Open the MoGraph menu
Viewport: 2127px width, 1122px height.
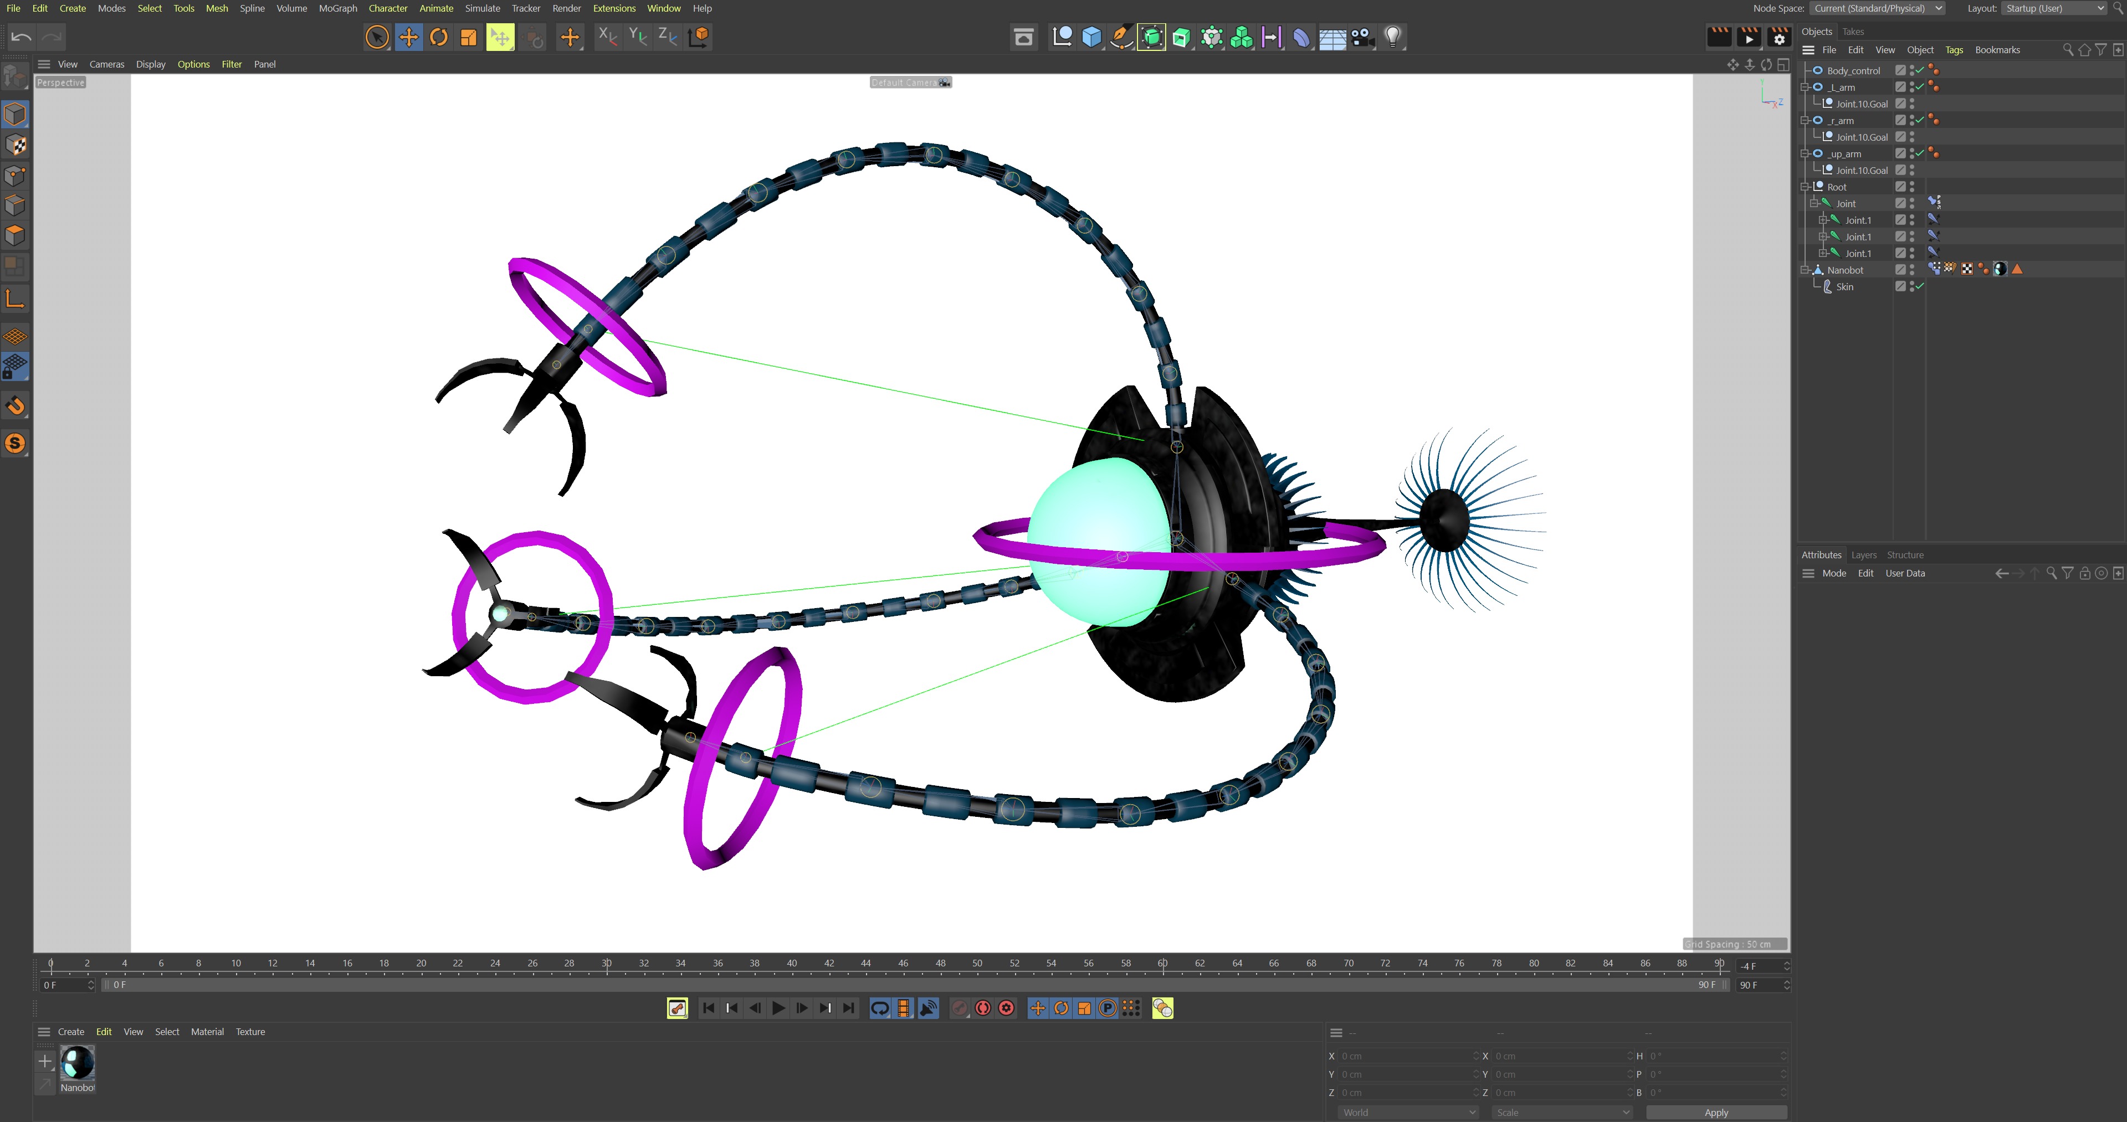click(338, 8)
